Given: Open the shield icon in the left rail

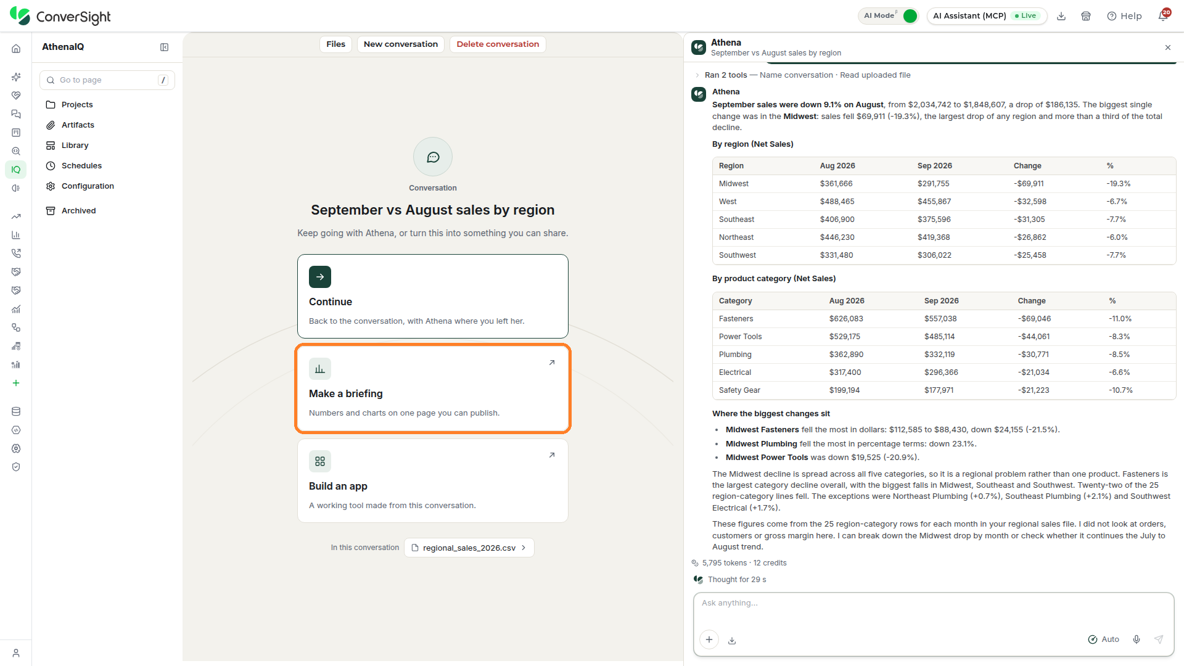Looking at the screenshot, I should 16,467.
